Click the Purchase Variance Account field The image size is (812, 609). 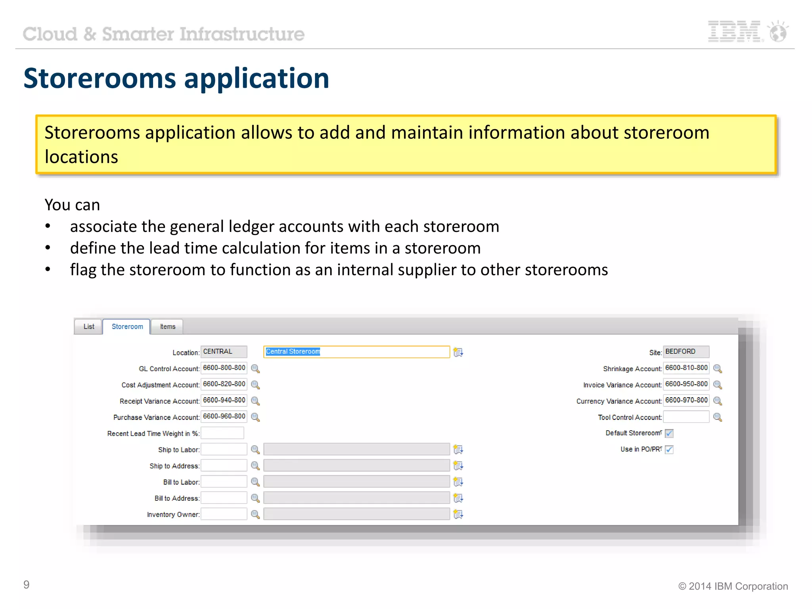(x=224, y=417)
